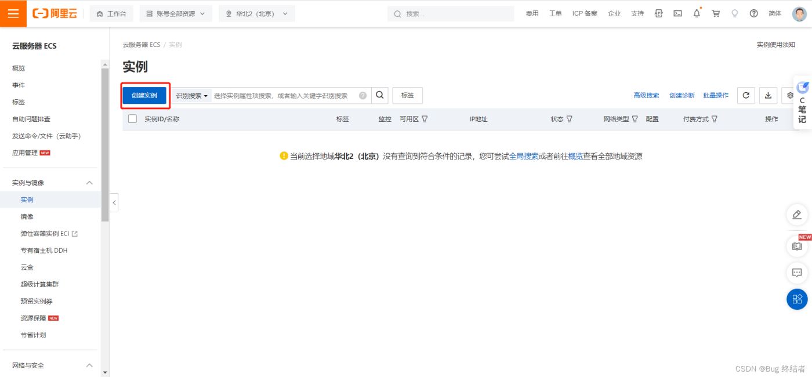The image size is (812, 377).
Task: Collapse the 实例与镜像 sidebar section
Action: pyautogui.click(x=89, y=183)
